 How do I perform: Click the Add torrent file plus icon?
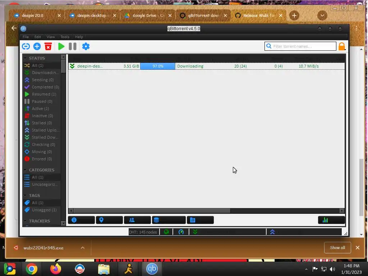pyautogui.click(x=37, y=46)
